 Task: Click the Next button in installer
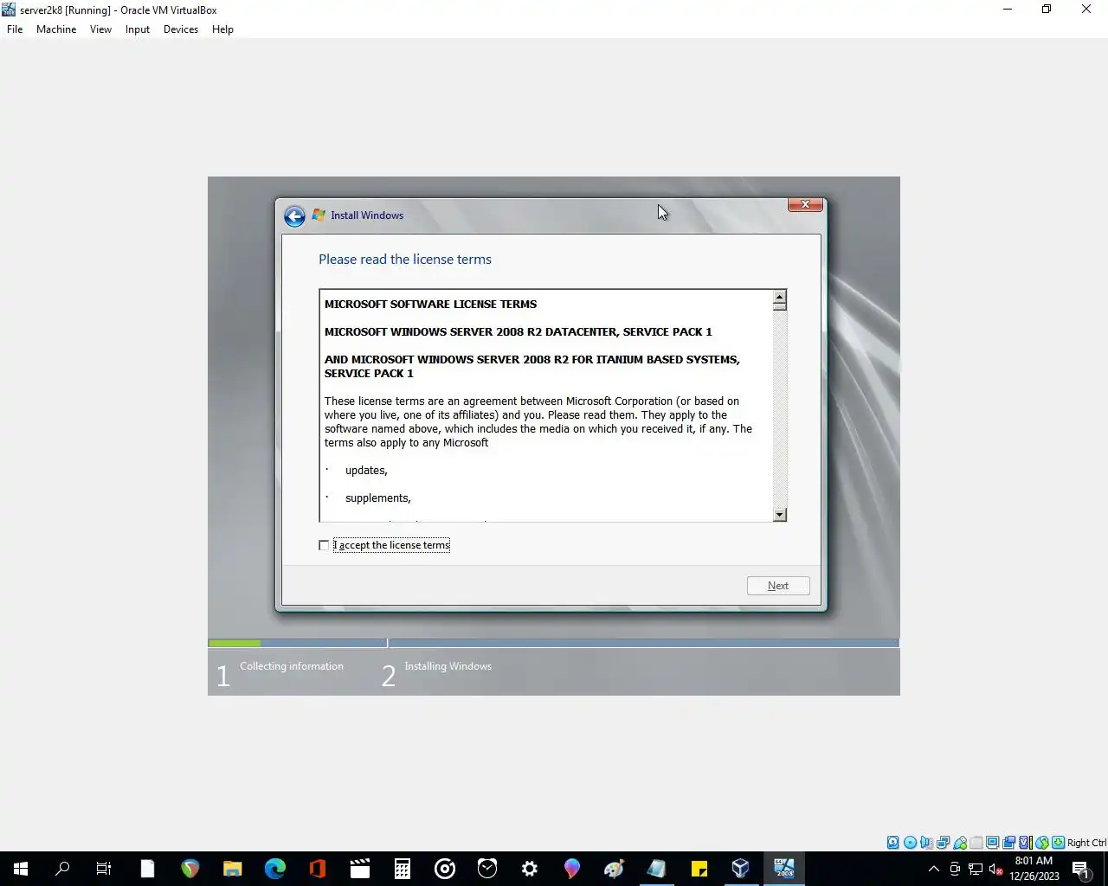tap(778, 586)
